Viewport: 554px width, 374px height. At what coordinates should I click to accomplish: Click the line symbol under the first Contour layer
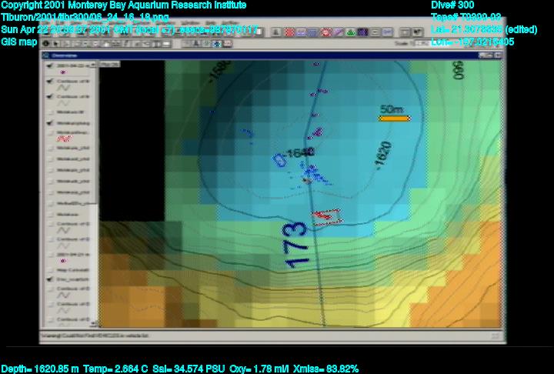(64, 88)
